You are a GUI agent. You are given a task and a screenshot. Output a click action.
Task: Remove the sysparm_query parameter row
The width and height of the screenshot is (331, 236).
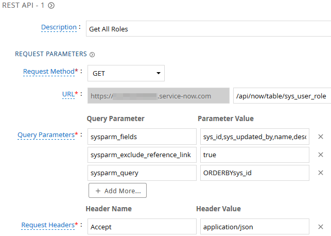point(321,173)
